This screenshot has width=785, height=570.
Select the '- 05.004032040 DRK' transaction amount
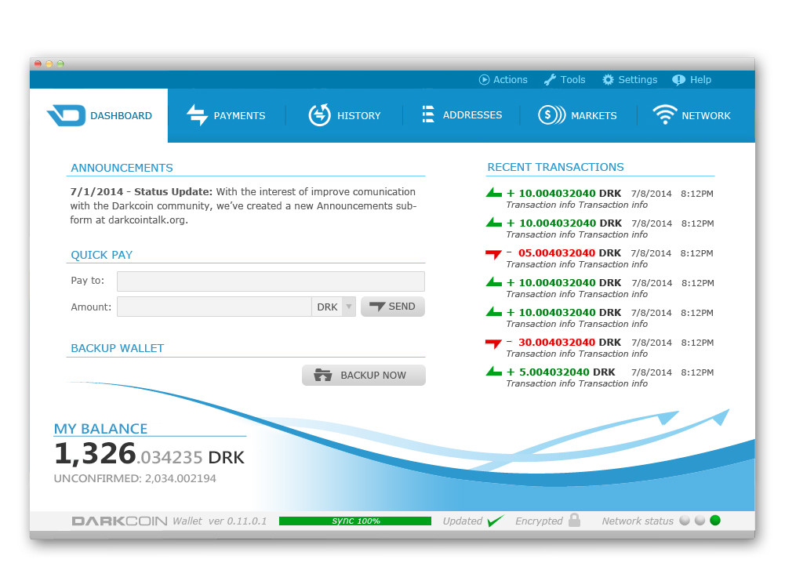pyautogui.click(x=563, y=253)
